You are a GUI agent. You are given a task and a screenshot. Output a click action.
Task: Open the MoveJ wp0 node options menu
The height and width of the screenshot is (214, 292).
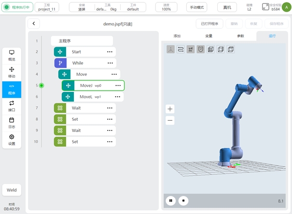[118, 86]
